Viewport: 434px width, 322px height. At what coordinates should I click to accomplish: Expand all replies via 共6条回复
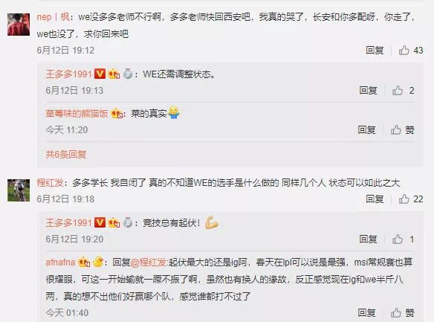coord(66,154)
